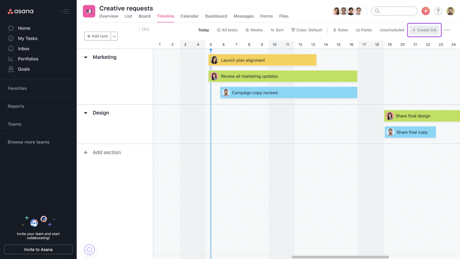The height and width of the screenshot is (259, 460).
Task: Open the Messages tab
Action: pos(243,16)
